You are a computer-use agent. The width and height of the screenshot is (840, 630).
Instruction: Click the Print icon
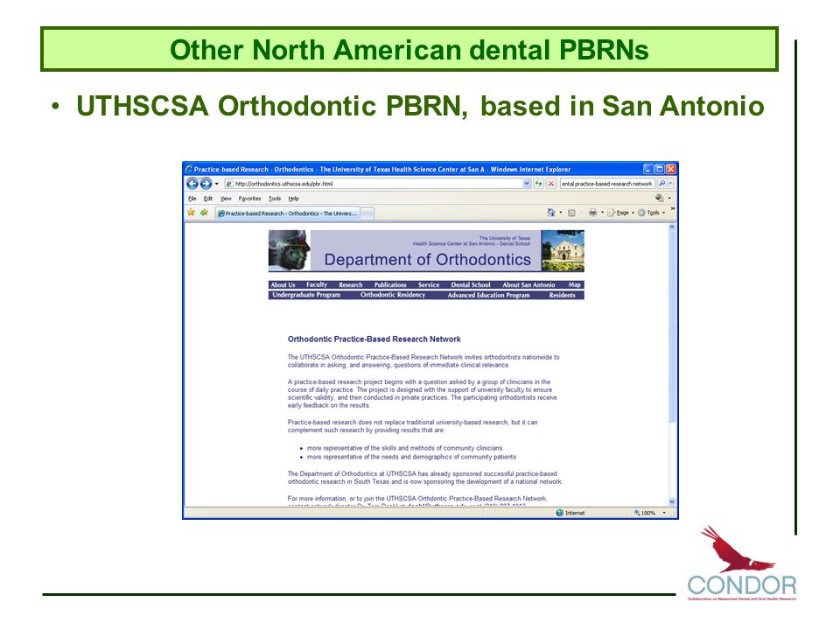[x=592, y=213]
